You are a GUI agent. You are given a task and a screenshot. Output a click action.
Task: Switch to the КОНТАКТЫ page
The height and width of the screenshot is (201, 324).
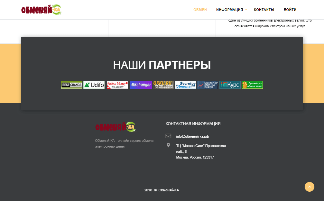click(264, 10)
